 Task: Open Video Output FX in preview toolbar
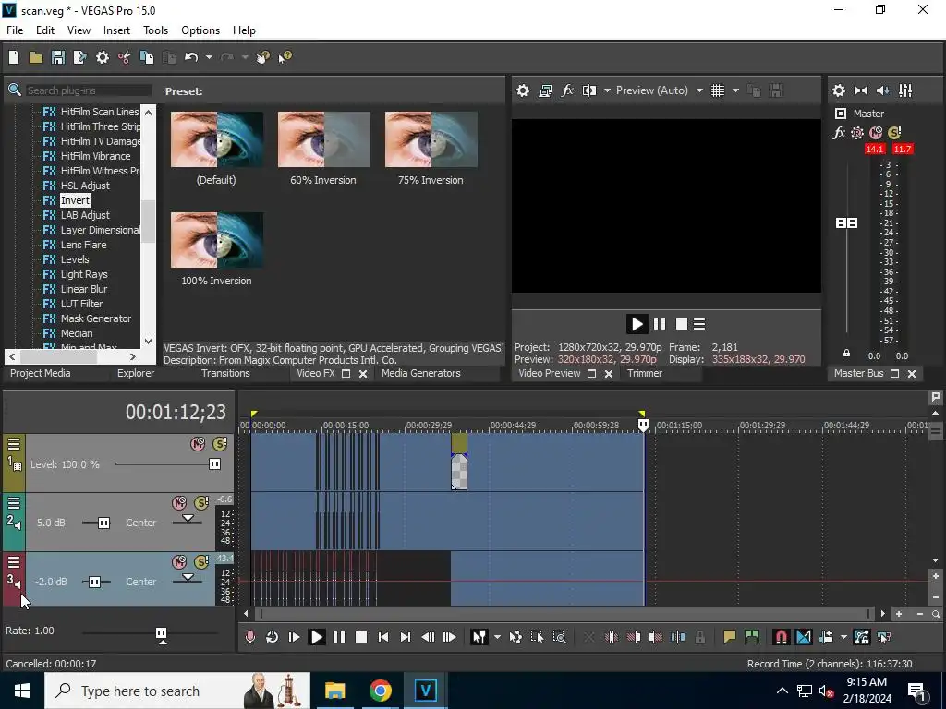coord(567,90)
